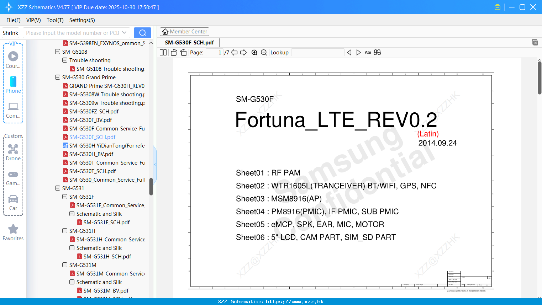Open the VIP(V) menu
The width and height of the screenshot is (542, 305).
(x=33, y=20)
